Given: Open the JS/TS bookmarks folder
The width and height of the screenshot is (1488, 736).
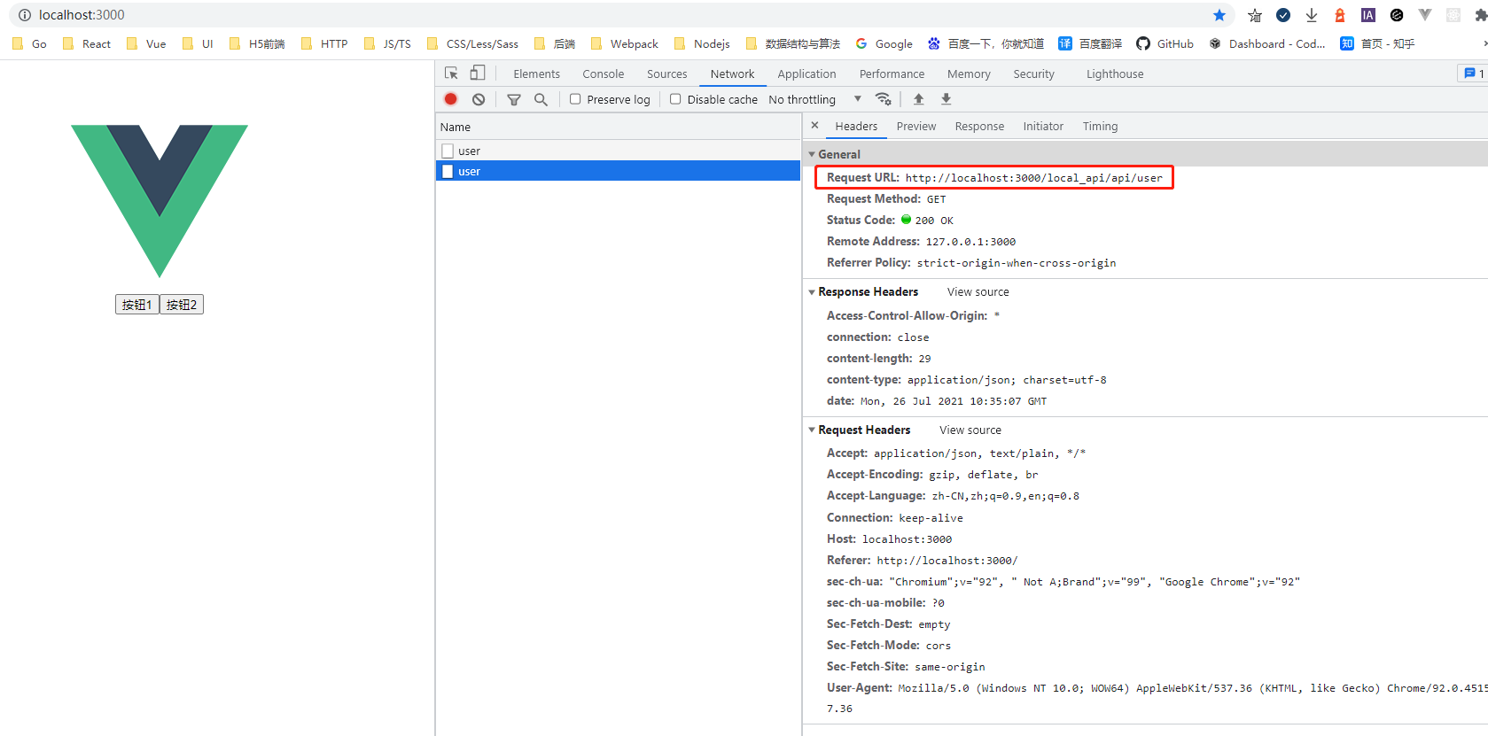Looking at the screenshot, I should click(387, 43).
